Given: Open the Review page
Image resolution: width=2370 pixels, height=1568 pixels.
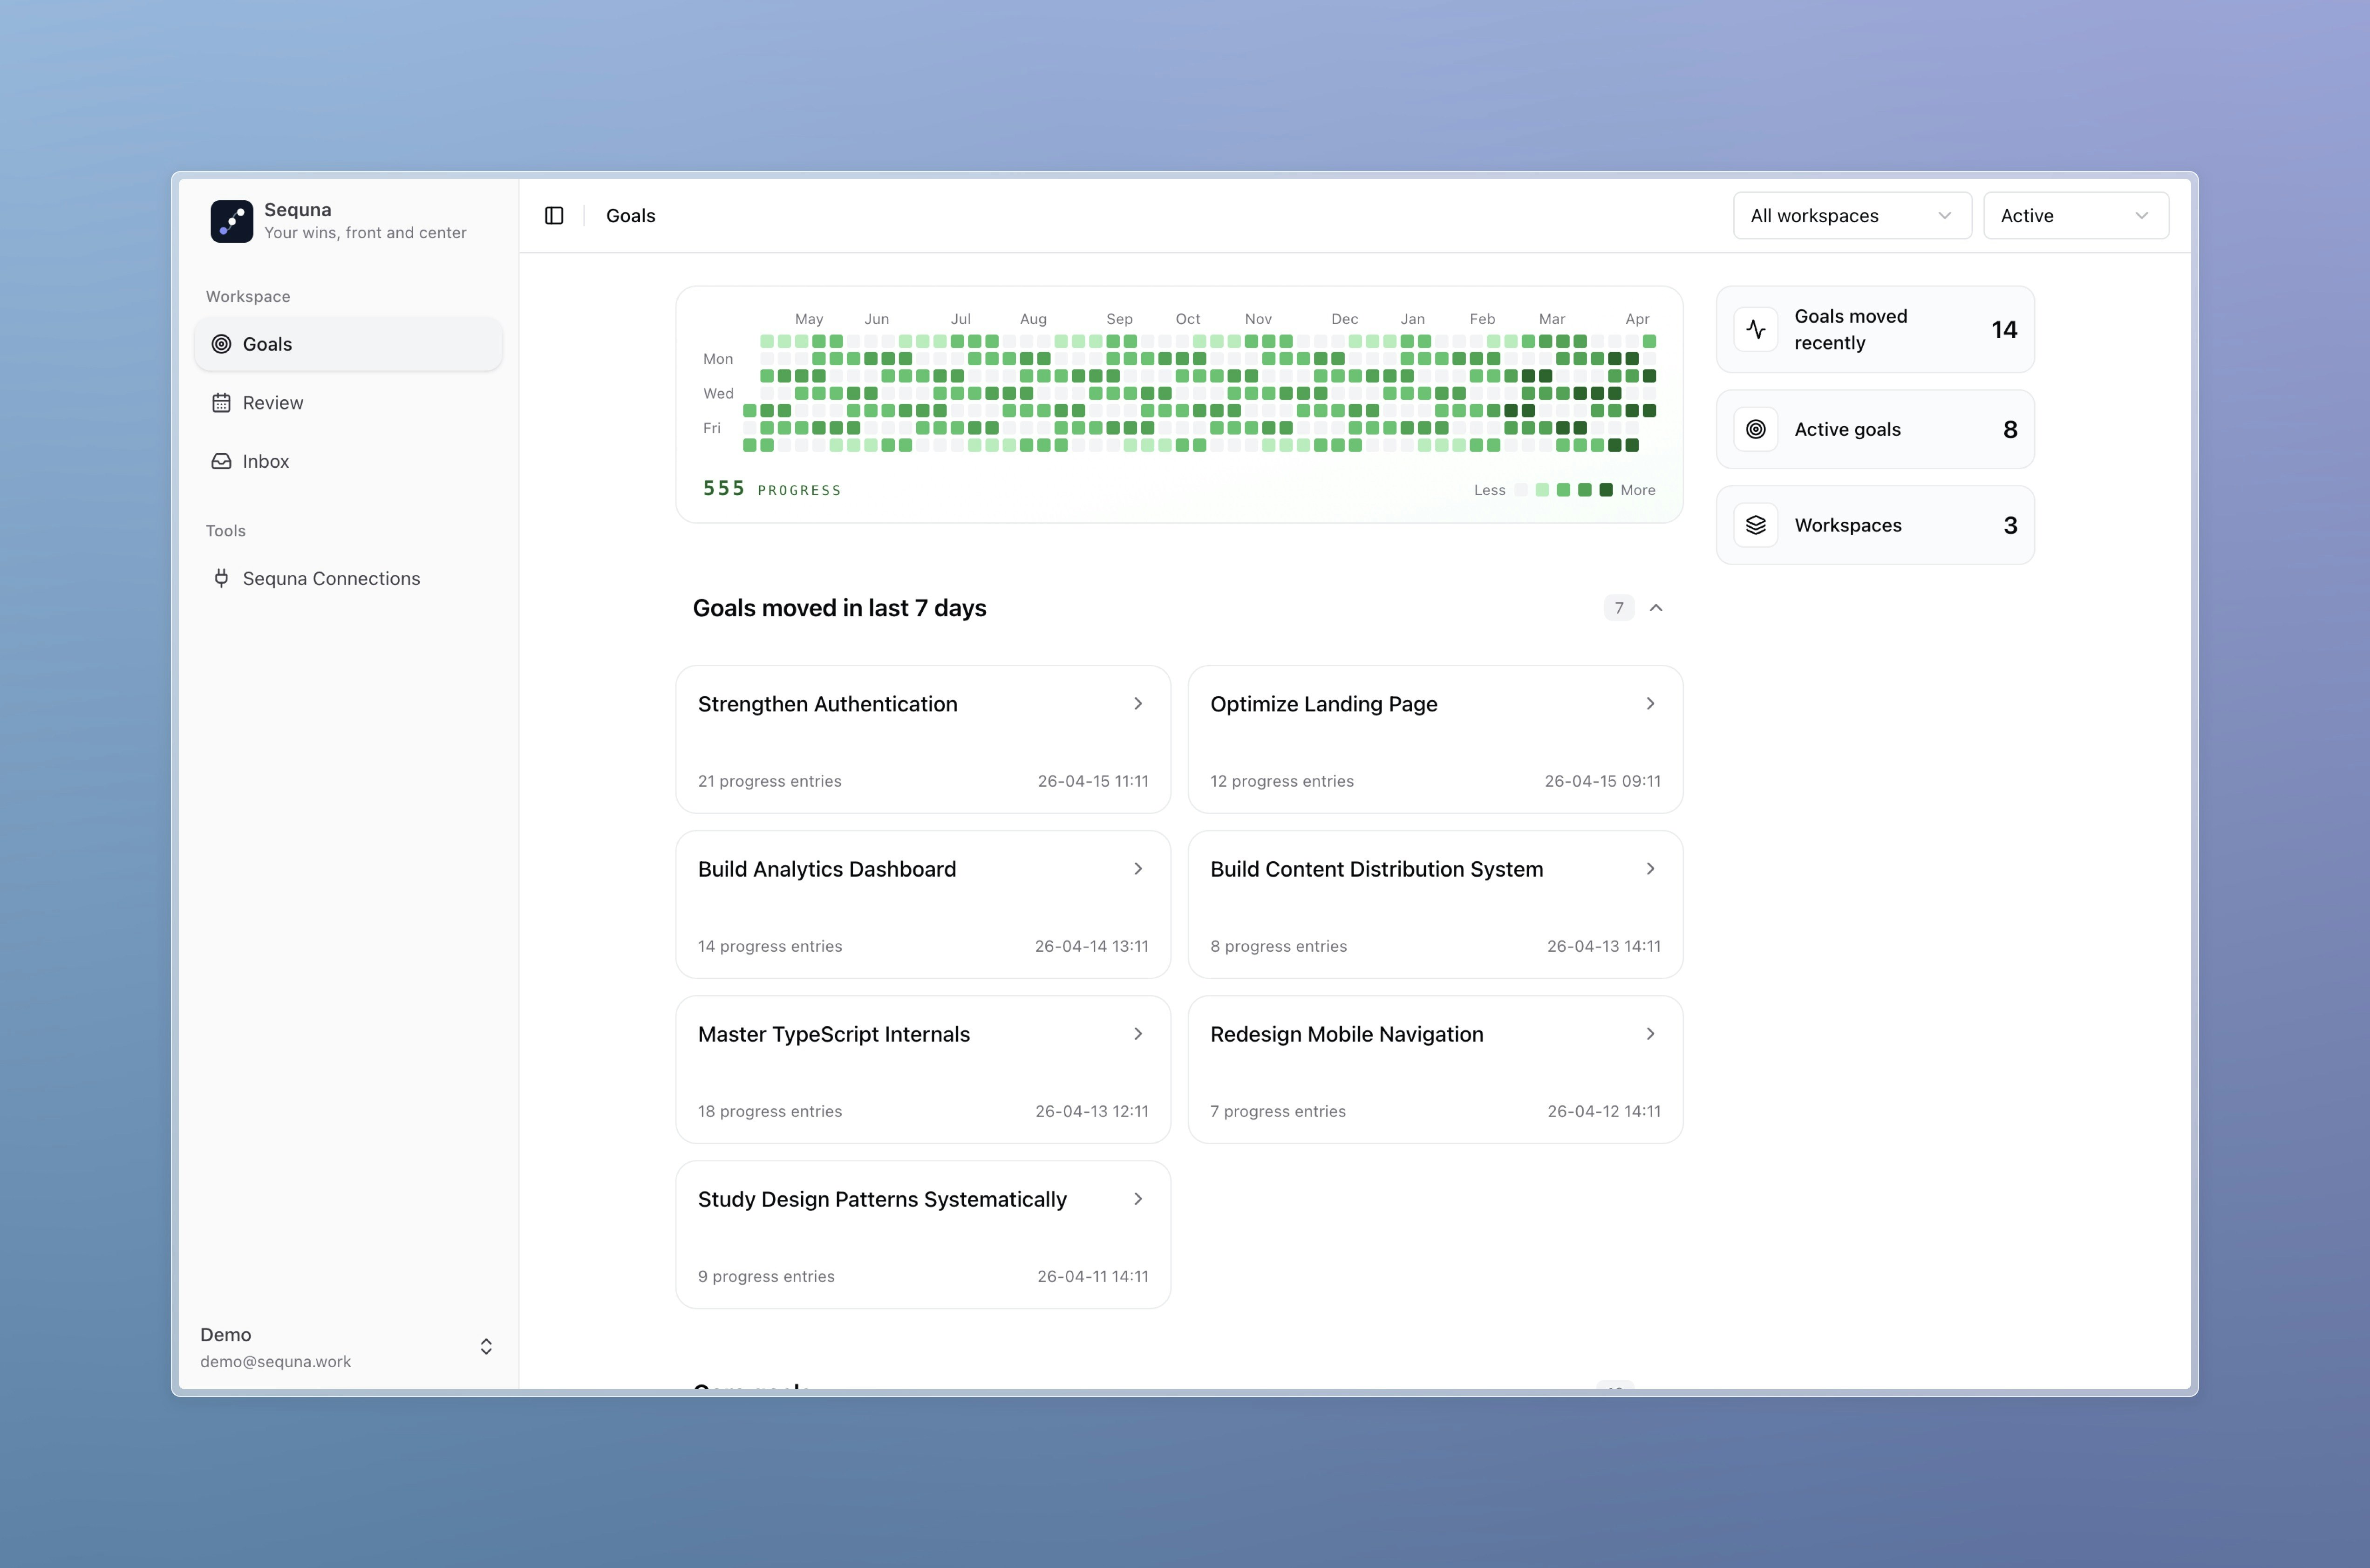Looking at the screenshot, I should pyautogui.click(x=272, y=403).
